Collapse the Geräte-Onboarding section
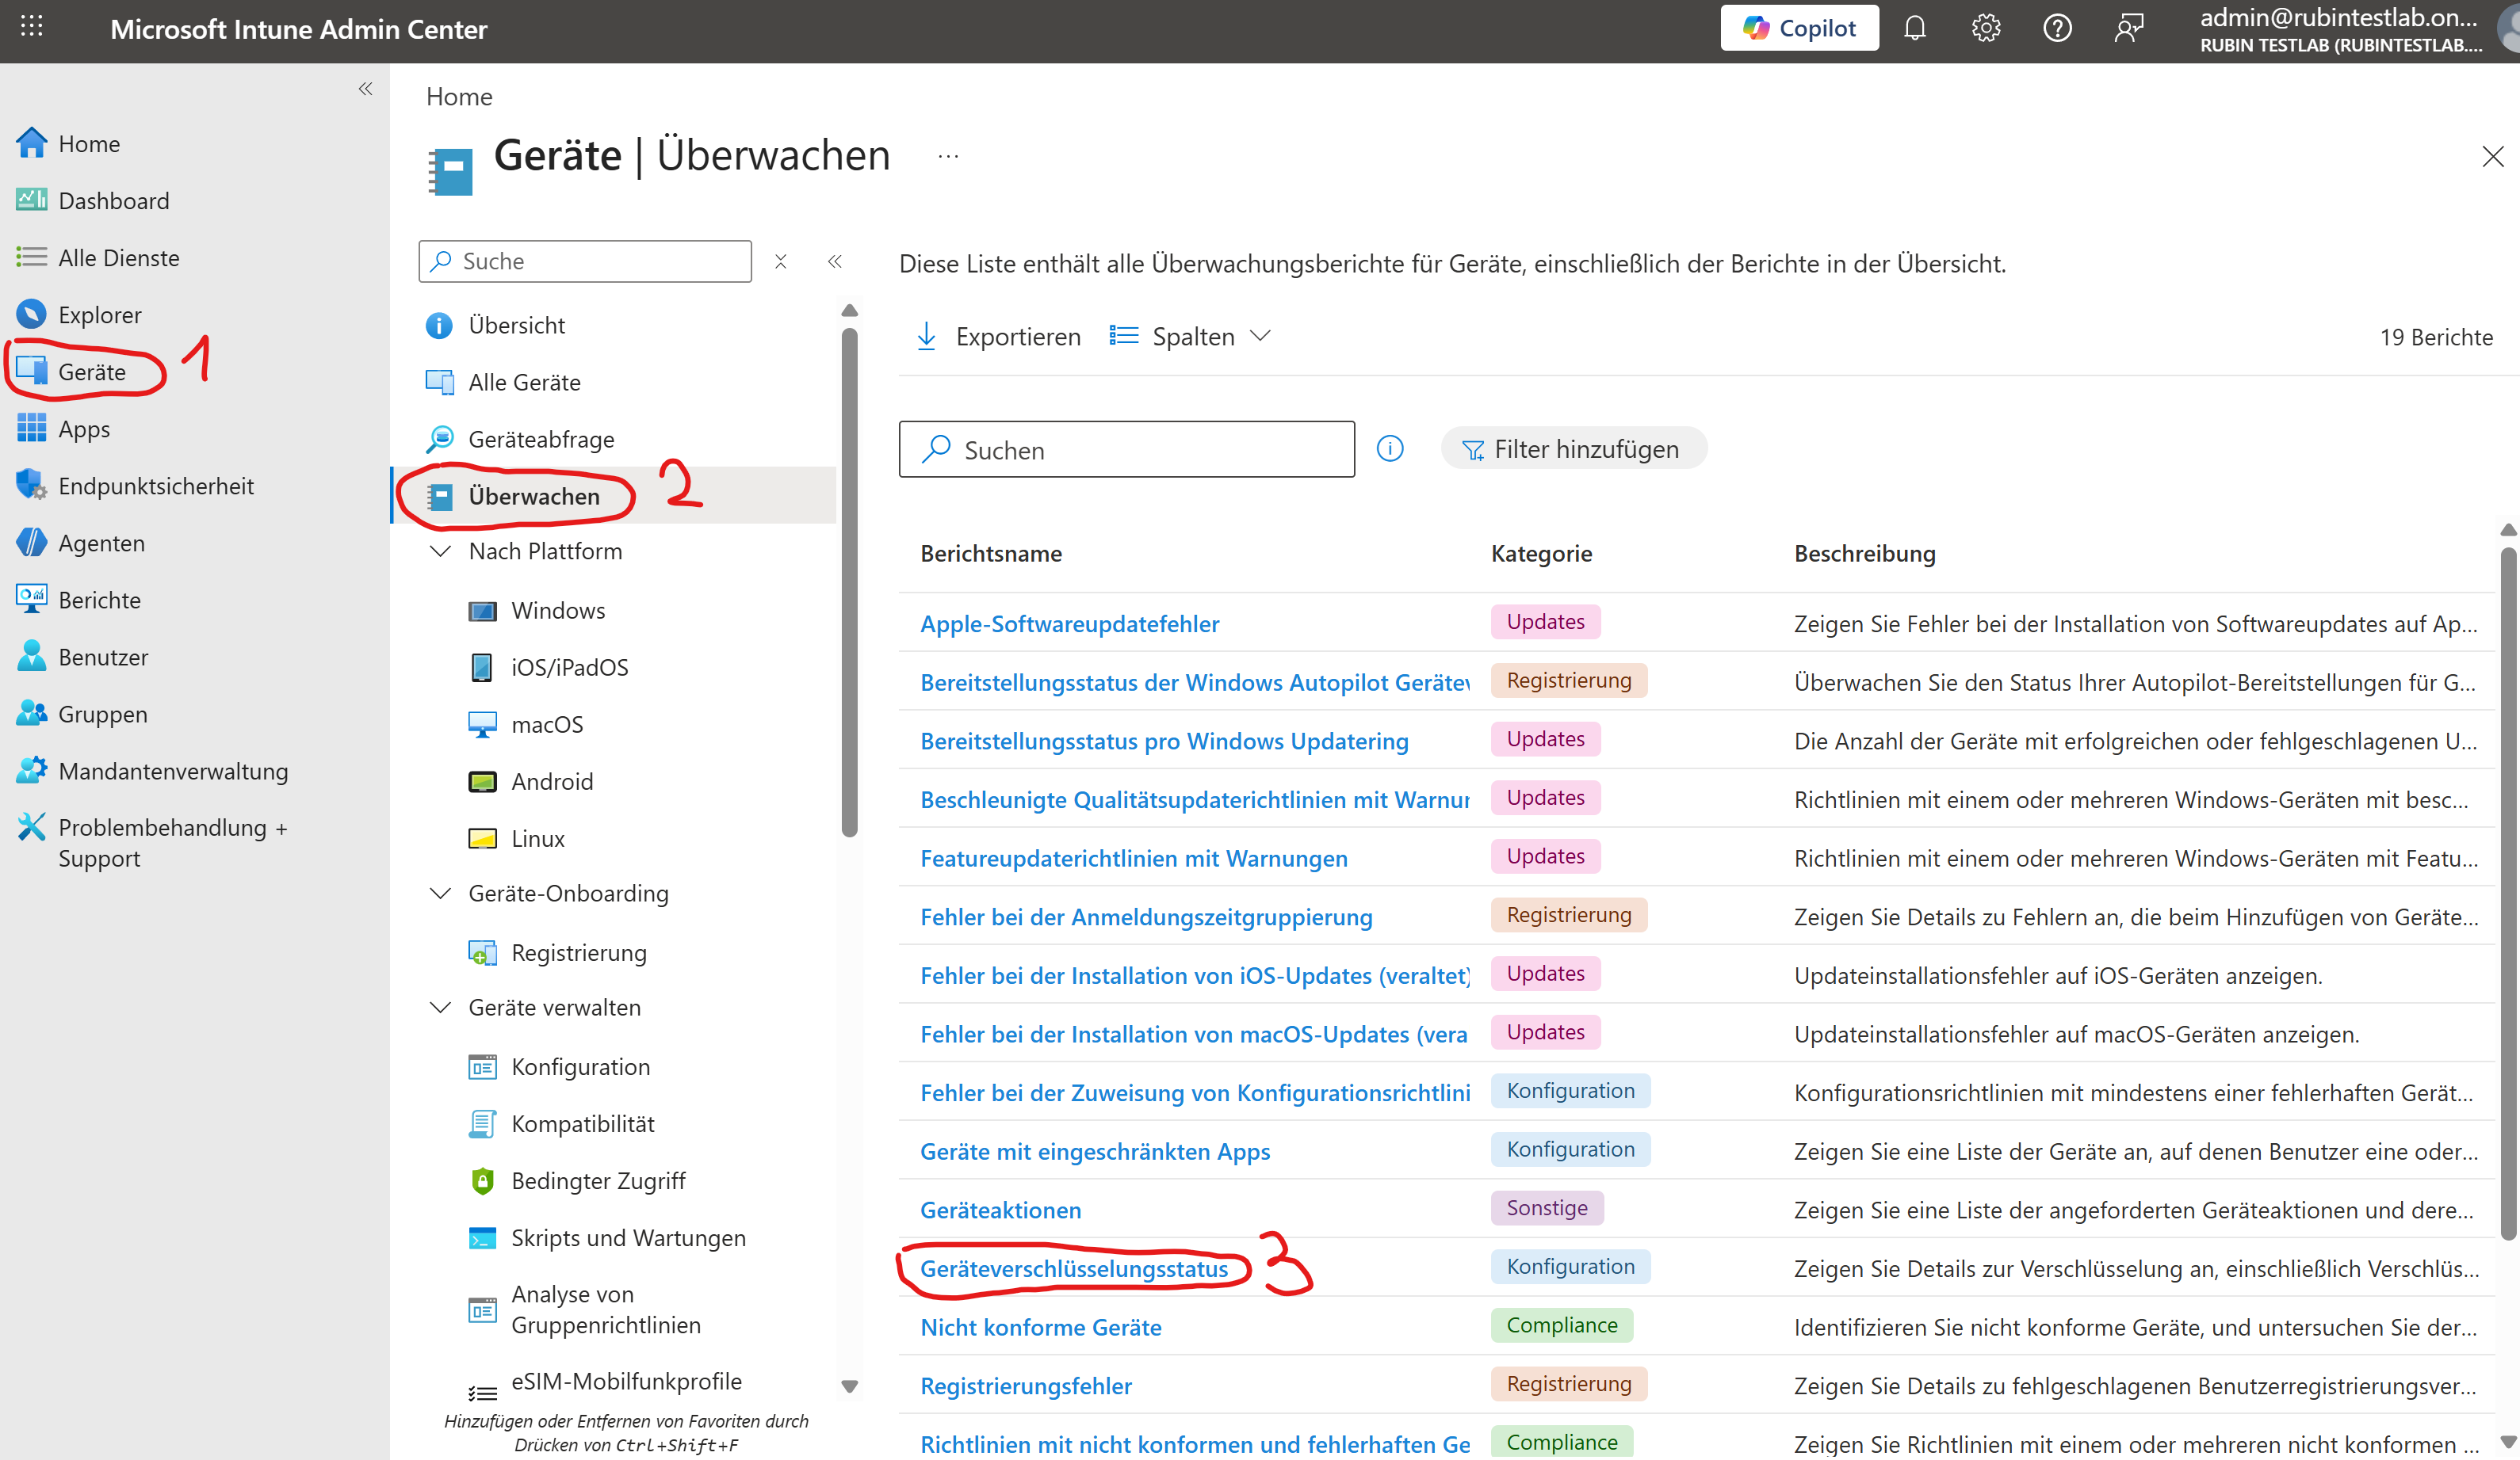The width and height of the screenshot is (2520, 1460). coord(440,894)
